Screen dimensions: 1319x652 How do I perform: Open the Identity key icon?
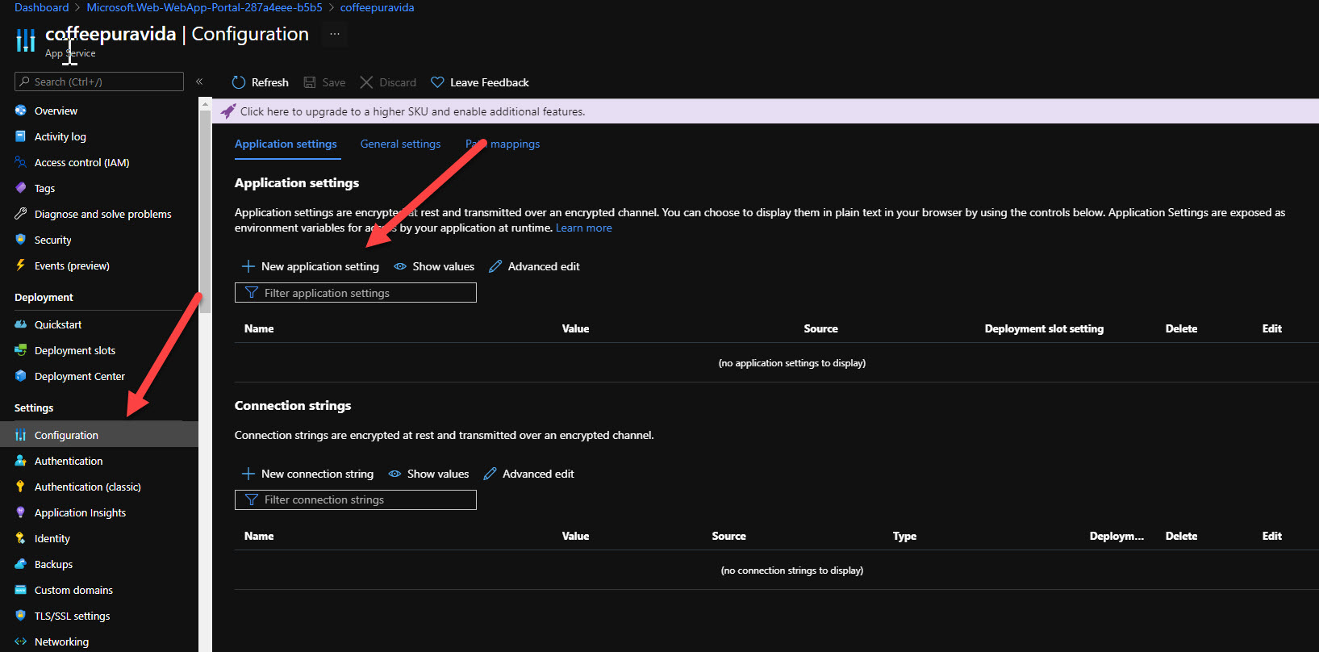pos(21,538)
